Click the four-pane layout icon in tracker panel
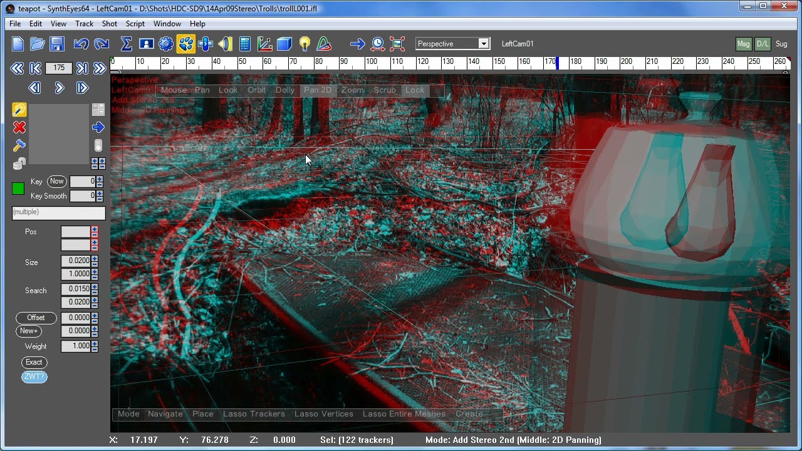 point(98,110)
